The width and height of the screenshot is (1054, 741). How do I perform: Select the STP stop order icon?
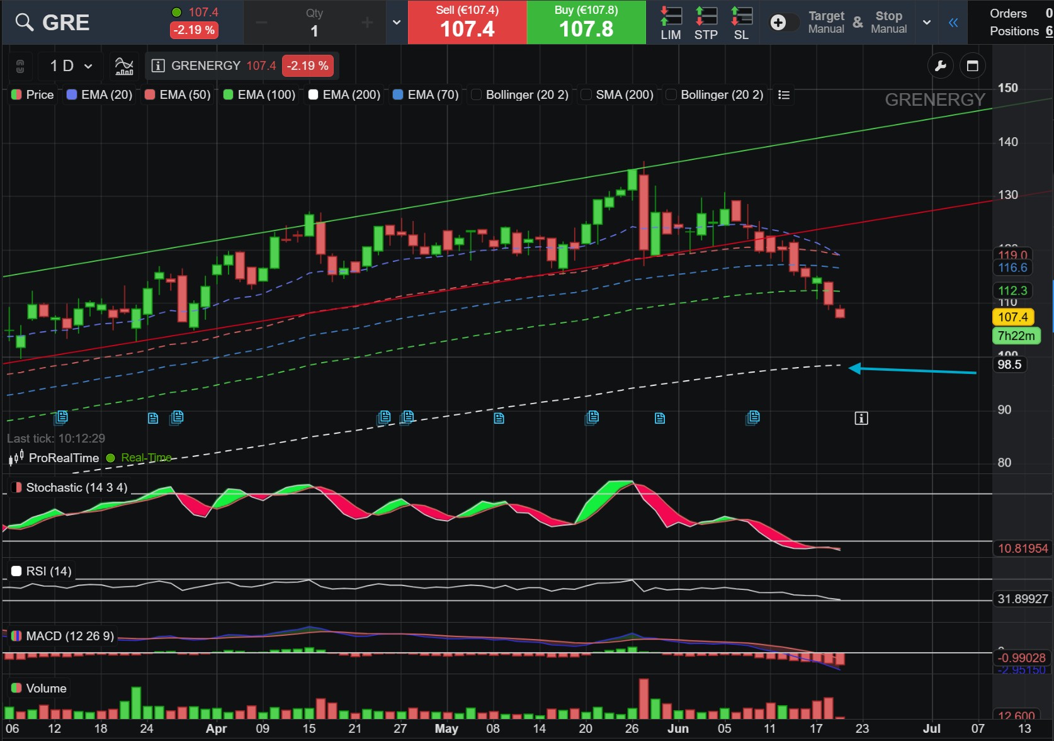click(x=706, y=23)
